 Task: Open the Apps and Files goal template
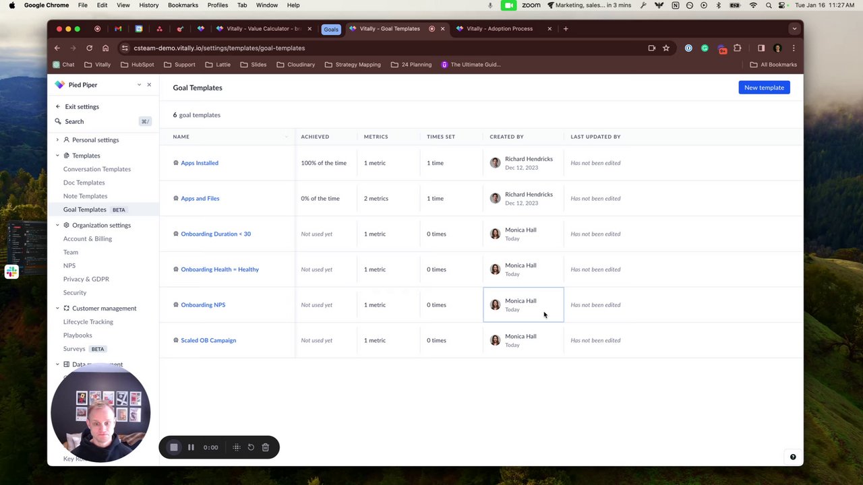200,199
